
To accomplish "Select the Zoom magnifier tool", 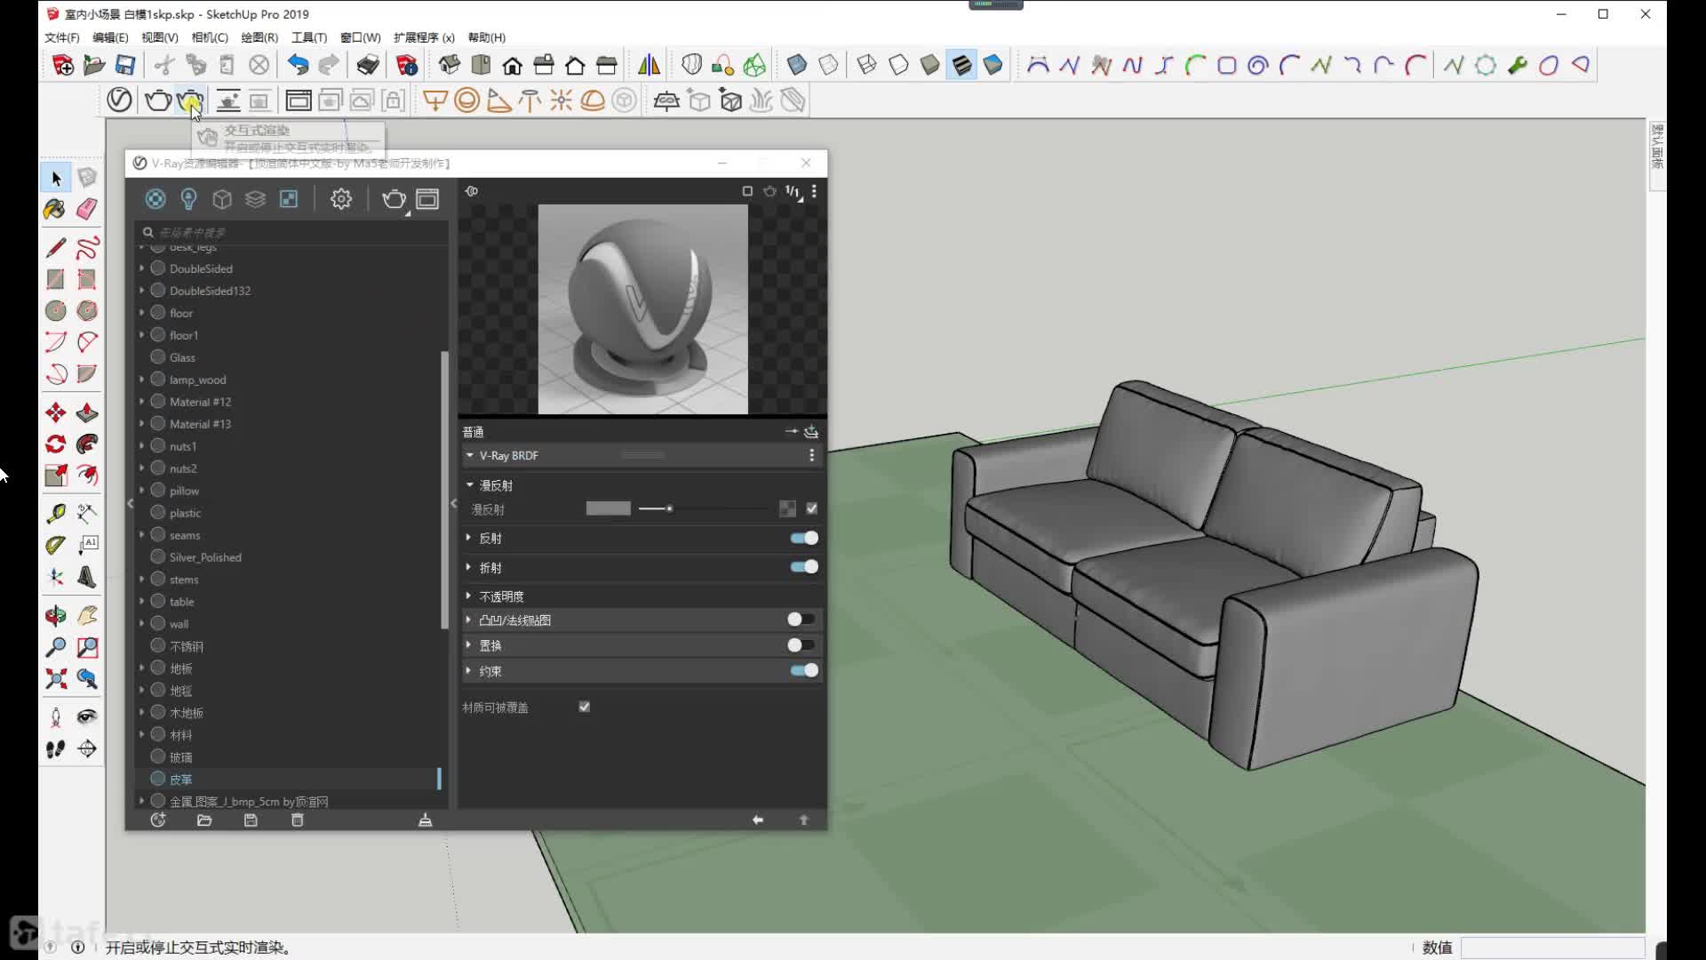I will pyautogui.click(x=55, y=647).
